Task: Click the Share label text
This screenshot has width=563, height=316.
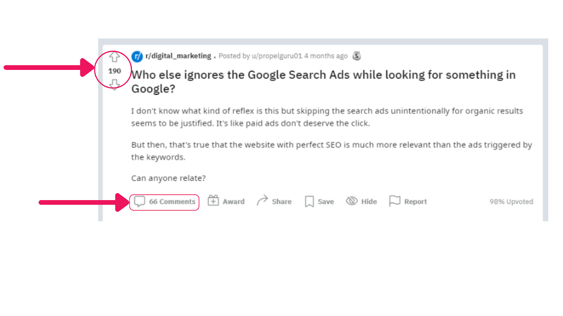Action: (x=281, y=202)
